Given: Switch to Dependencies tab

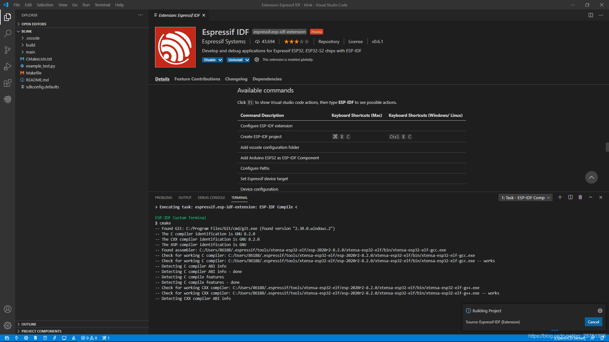Looking at the screenshot, I should pos(267,79).
